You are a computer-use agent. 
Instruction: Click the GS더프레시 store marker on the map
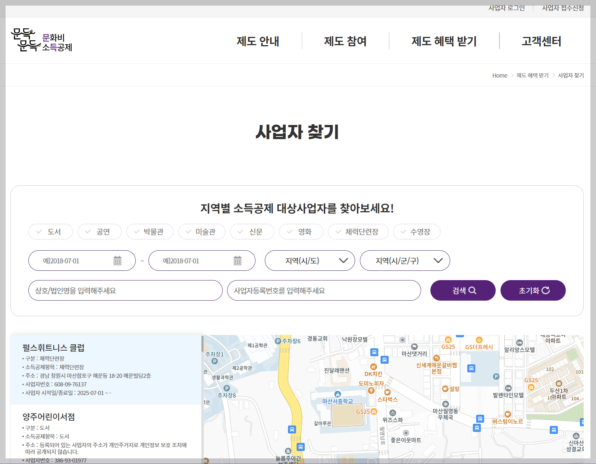[x=479, y=340]
